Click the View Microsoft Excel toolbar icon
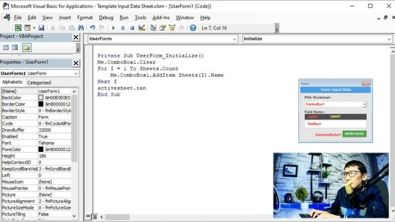This screenshot has height=222, width=395. [18, 28]
